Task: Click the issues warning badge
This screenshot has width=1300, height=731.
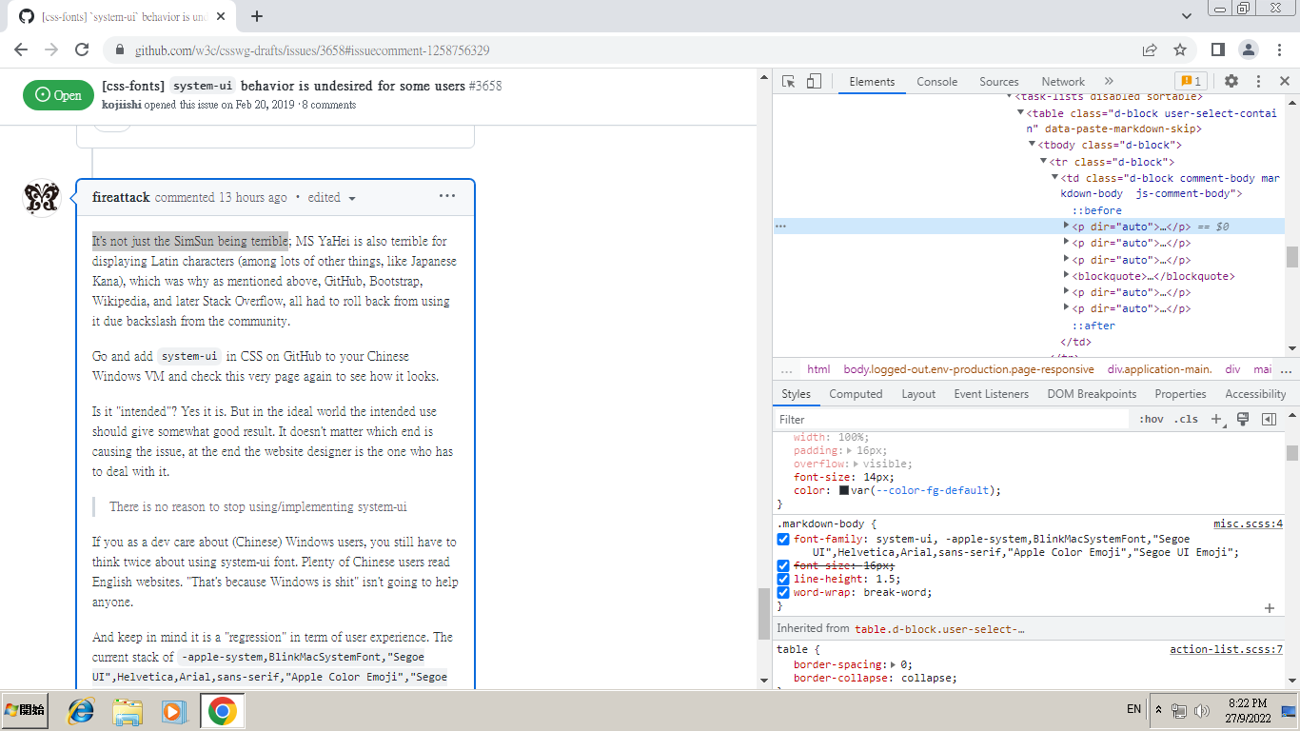Action: [x=1191, y=82]
